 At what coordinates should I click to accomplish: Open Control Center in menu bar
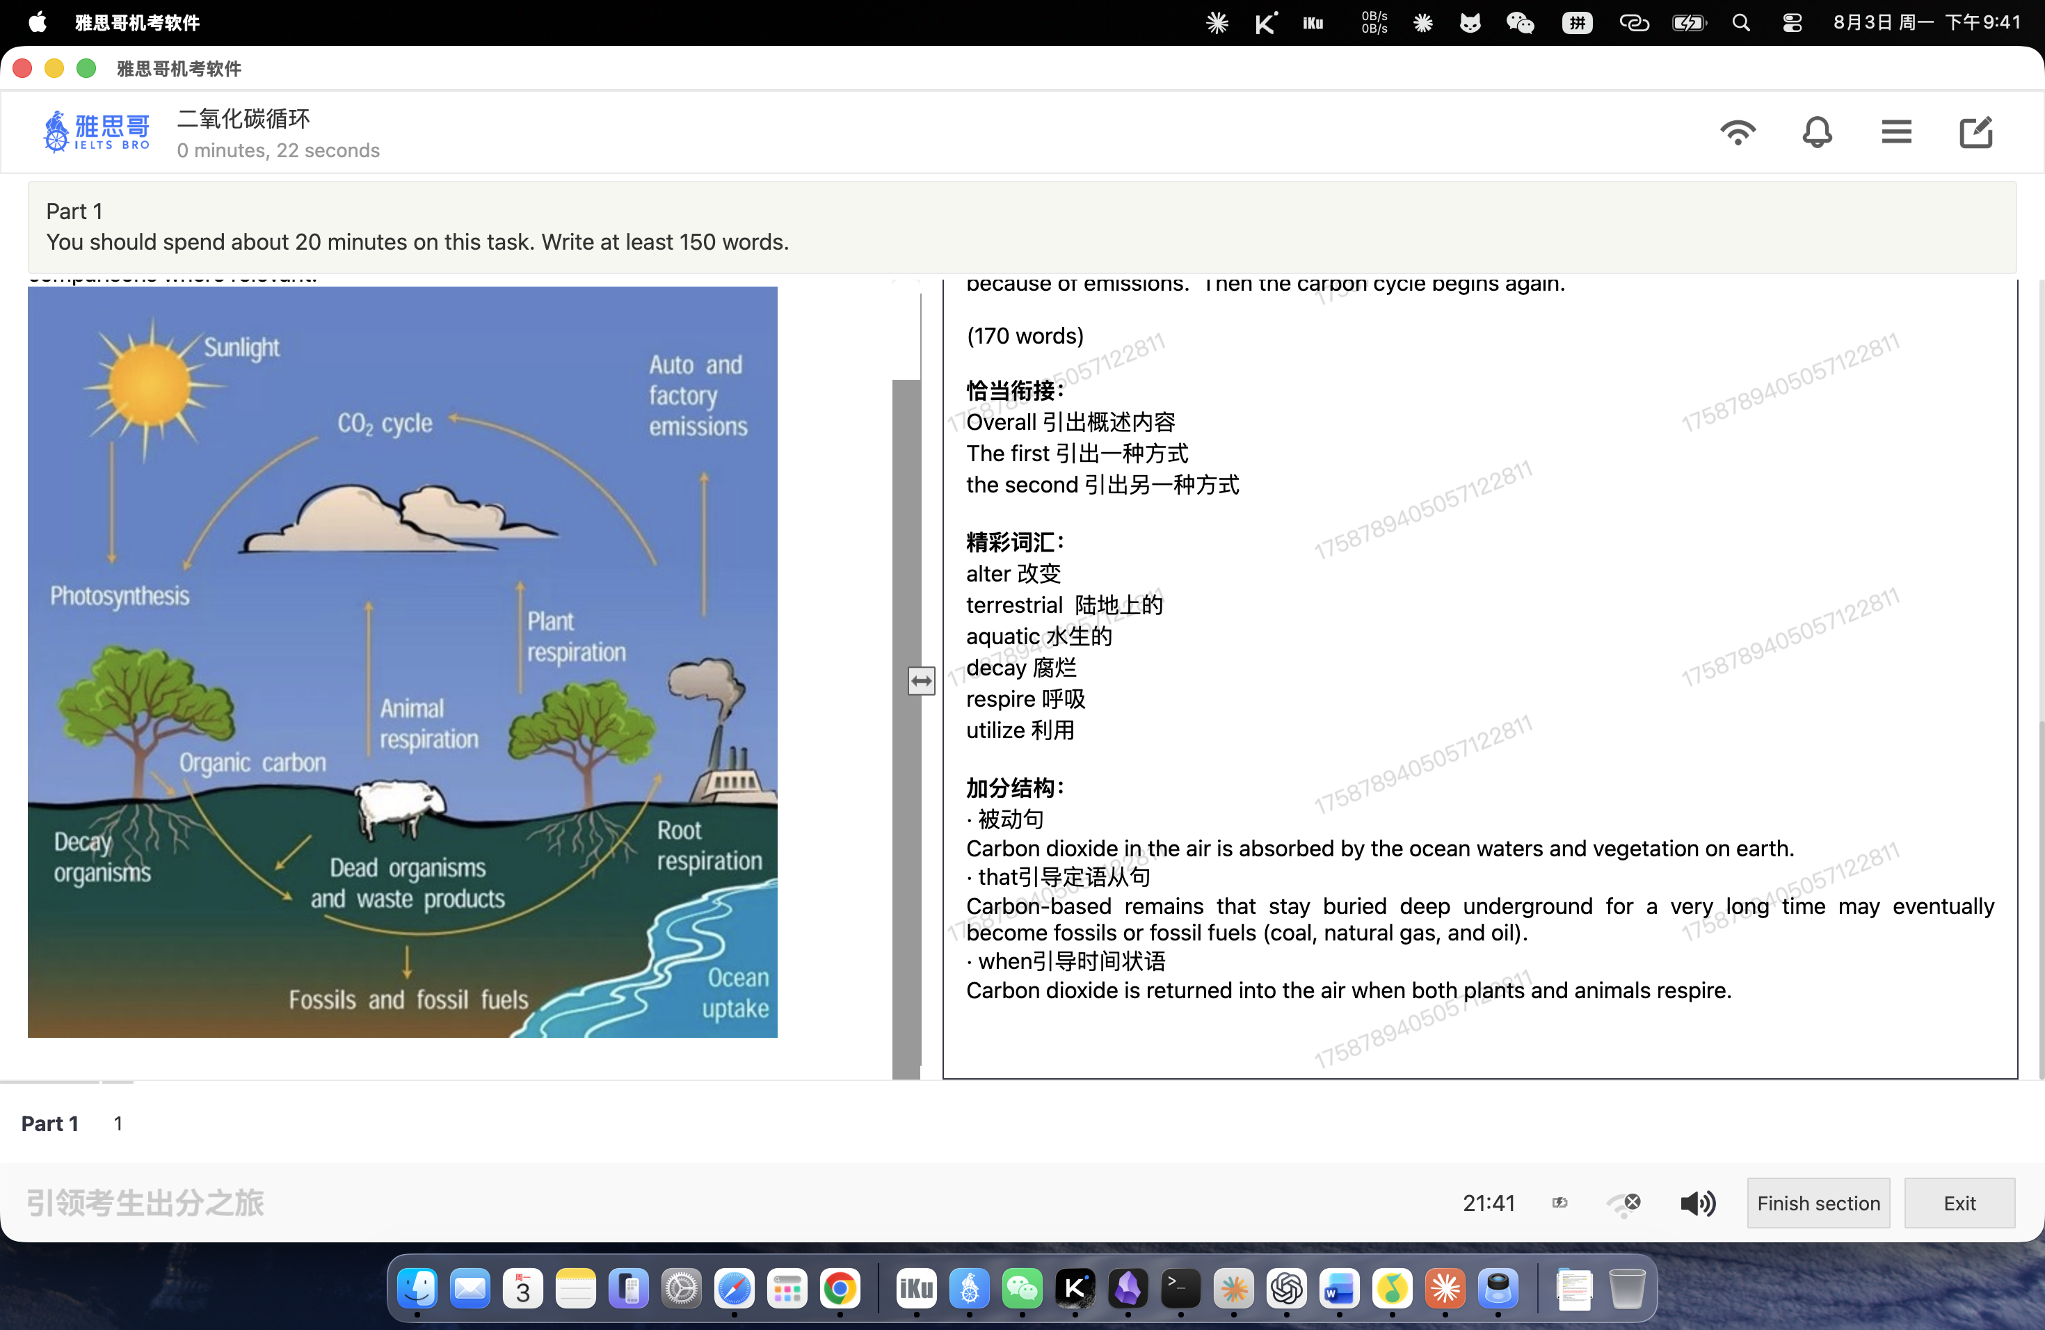[1792, 22]
